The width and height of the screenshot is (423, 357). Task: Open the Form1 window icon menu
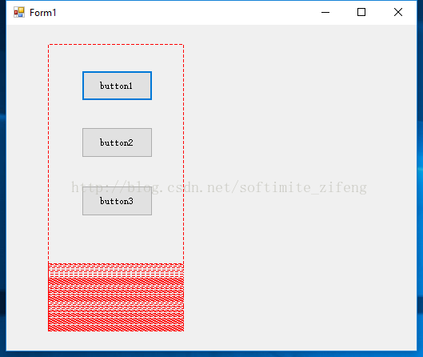click(x=19, y=13)
